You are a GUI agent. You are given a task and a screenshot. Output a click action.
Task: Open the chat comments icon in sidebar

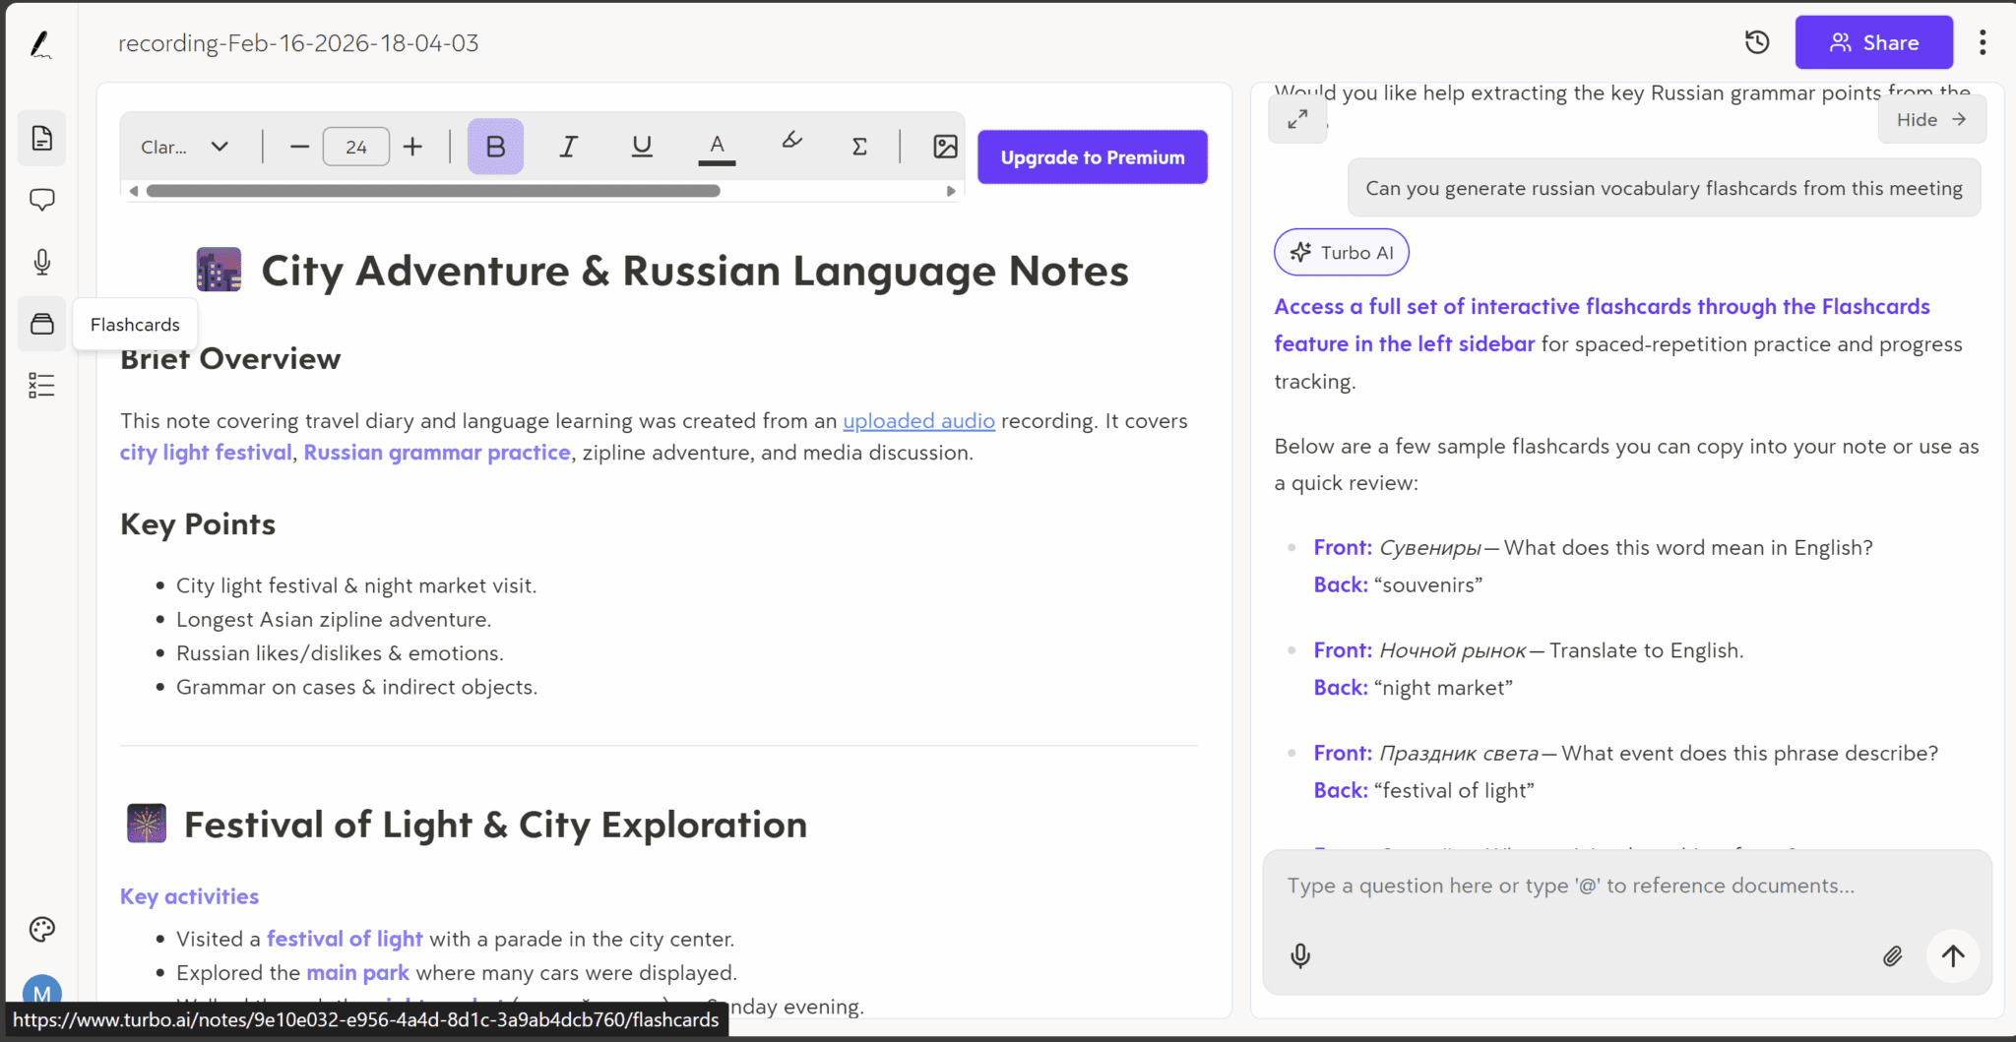41,199
